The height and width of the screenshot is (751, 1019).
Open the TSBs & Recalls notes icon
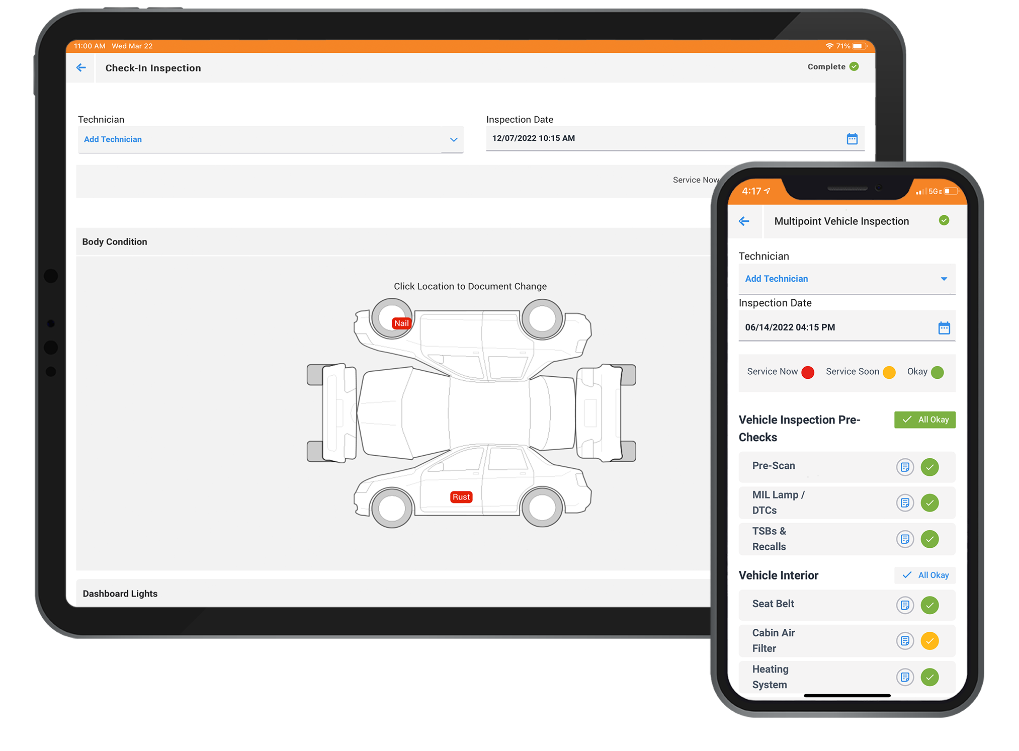pos(905,539)
